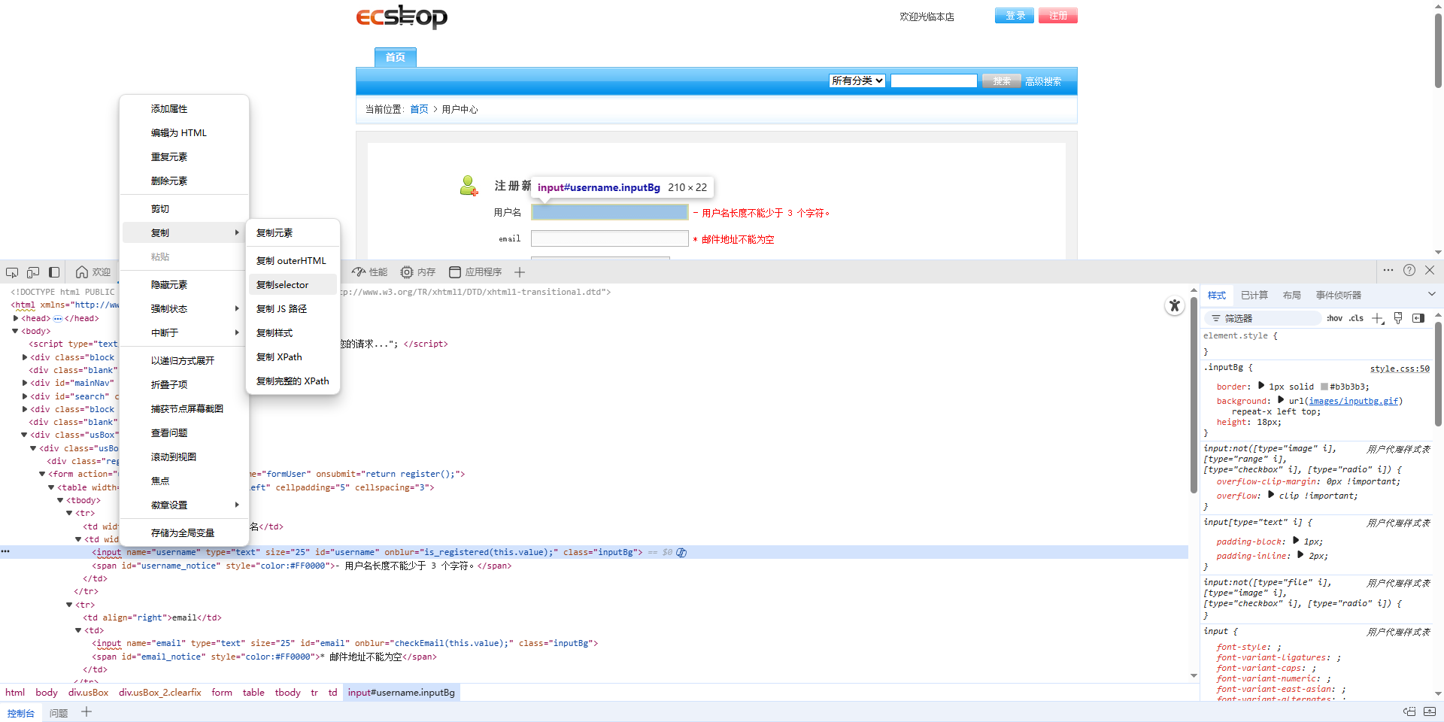
Task: Click the site search keyword field
Action: [934, 80]
